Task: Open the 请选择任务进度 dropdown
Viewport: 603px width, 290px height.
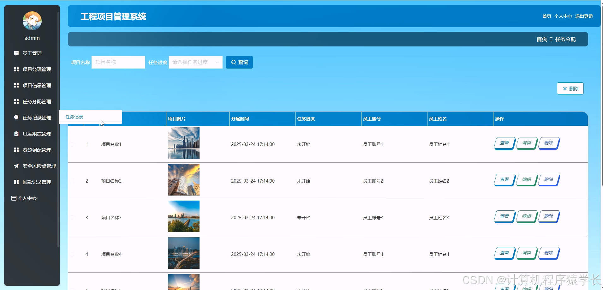Action: [196, 62]
